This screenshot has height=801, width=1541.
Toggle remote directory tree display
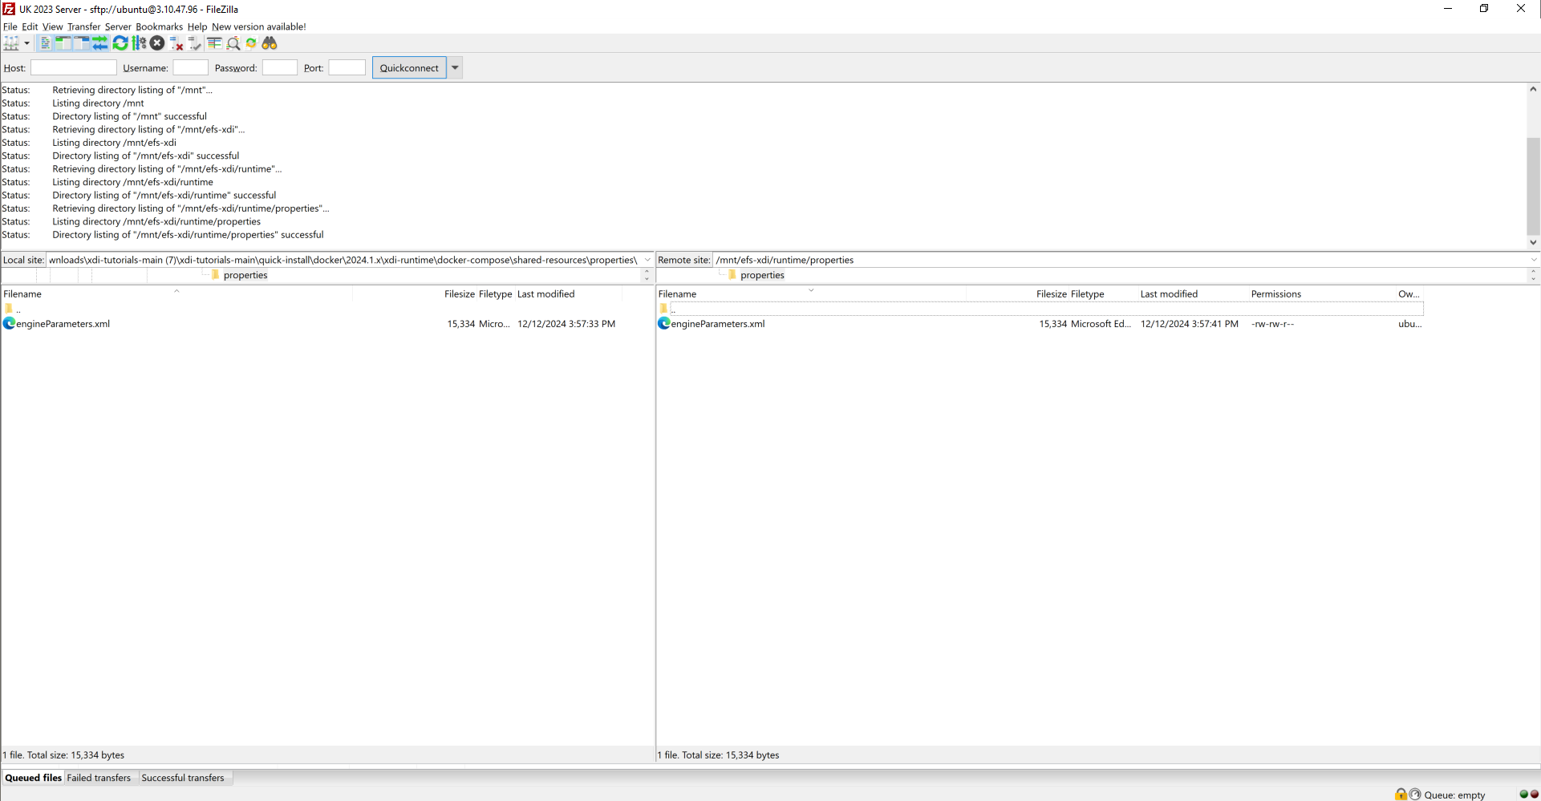82,43
